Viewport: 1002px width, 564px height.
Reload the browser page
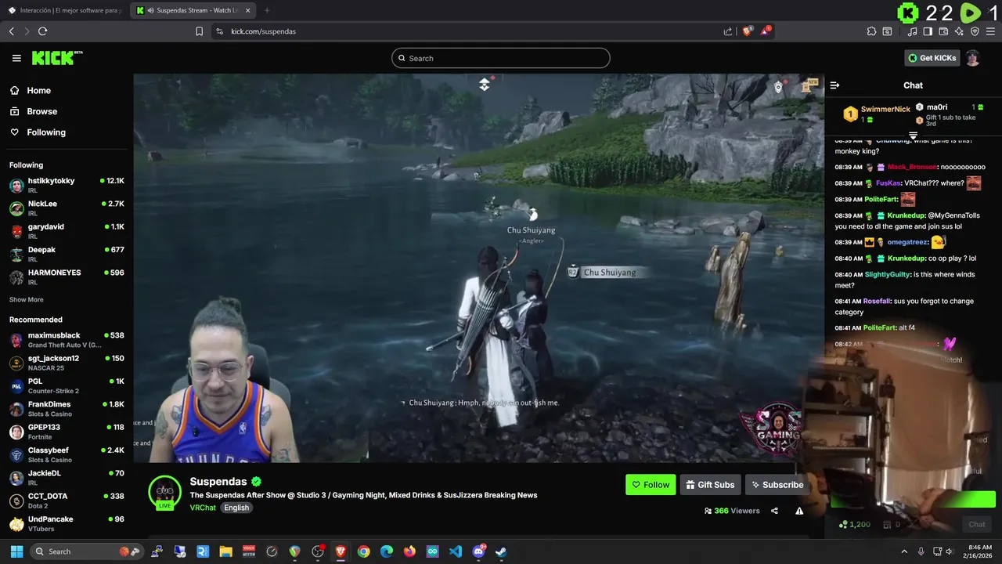point(42,31)
